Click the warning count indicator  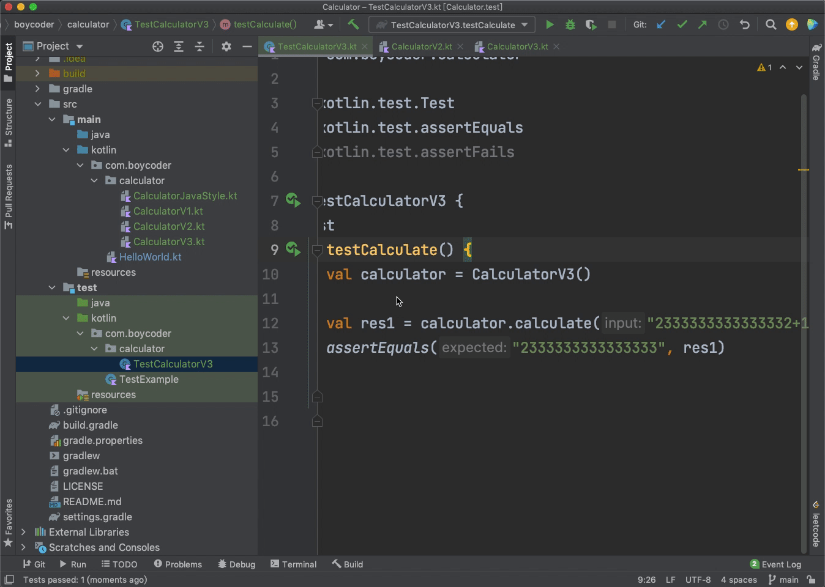click(x=764, y=67)
